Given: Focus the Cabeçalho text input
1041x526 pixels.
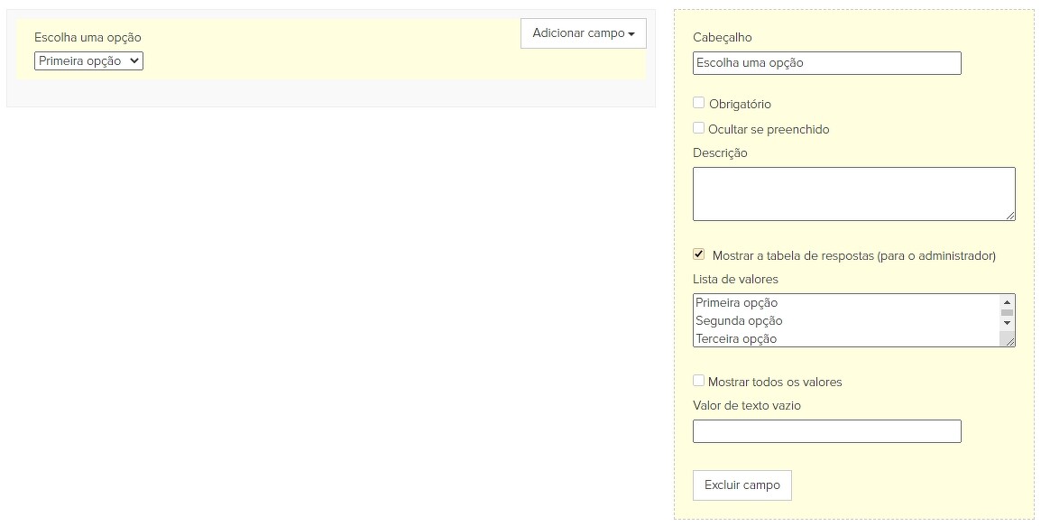Looking at the screenshot, I should coord(826,63).
